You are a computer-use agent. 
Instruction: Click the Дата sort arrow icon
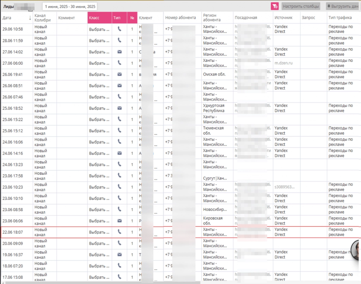pyautogui.click(x=30, y=18)
